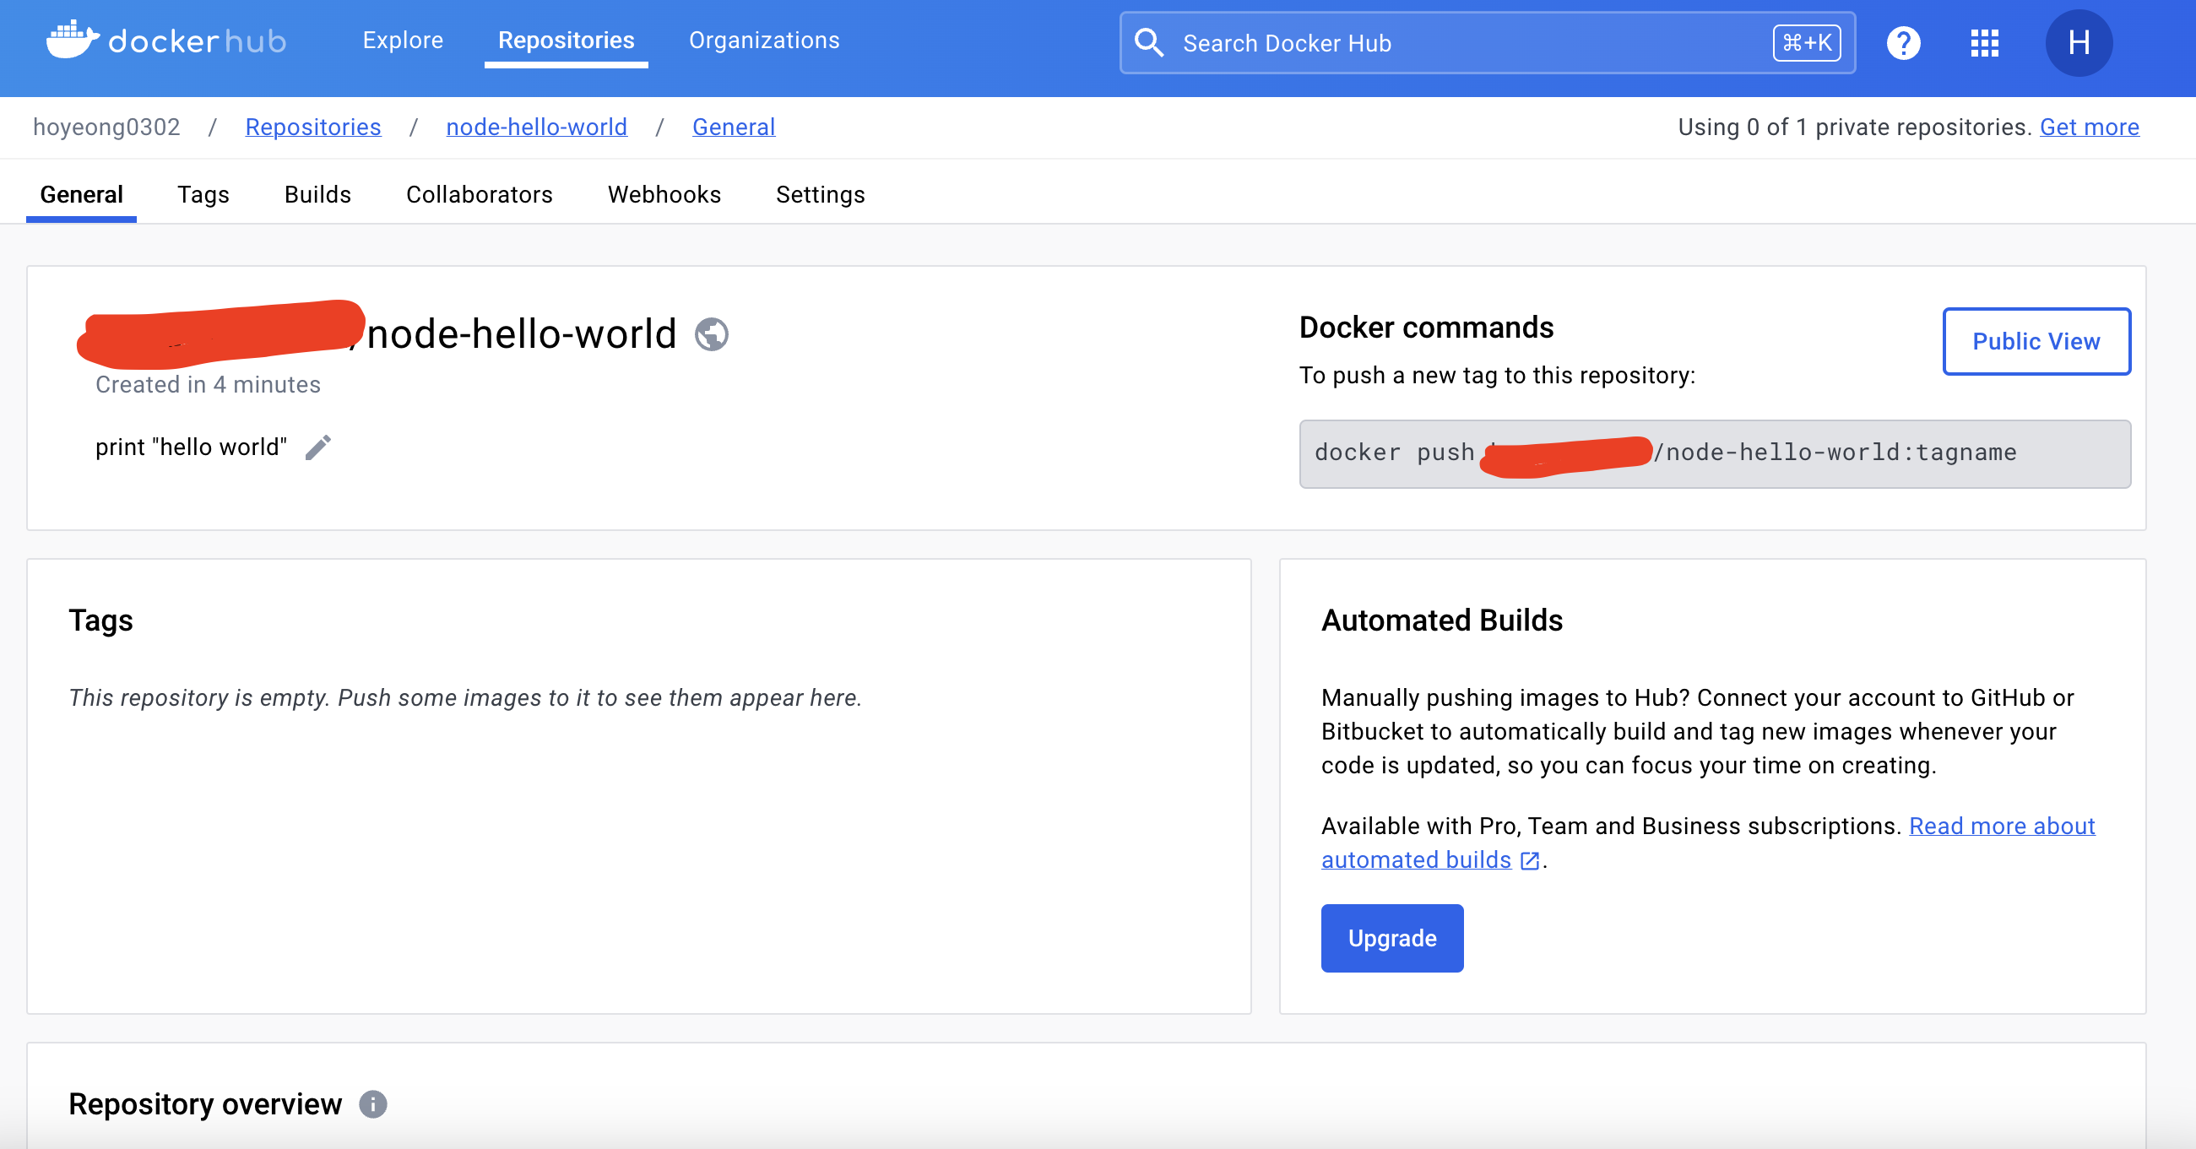Open the user avatar H menu
The height and width of the screenshot is (1149, 2196).
tap(2078, 42)
